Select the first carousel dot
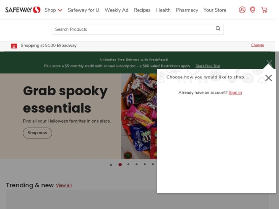 (x=120, y=165)
